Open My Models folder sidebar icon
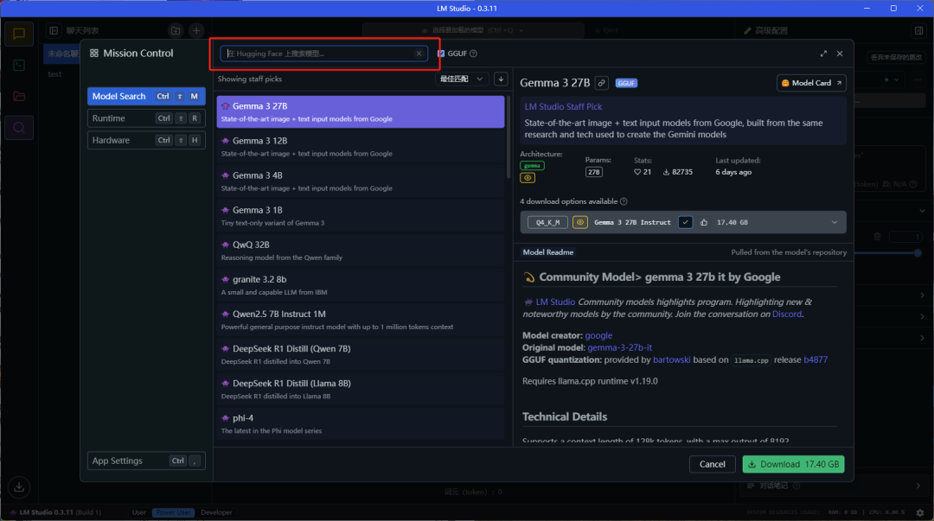This screenshot has height=521, width=934. pos(19,96)
